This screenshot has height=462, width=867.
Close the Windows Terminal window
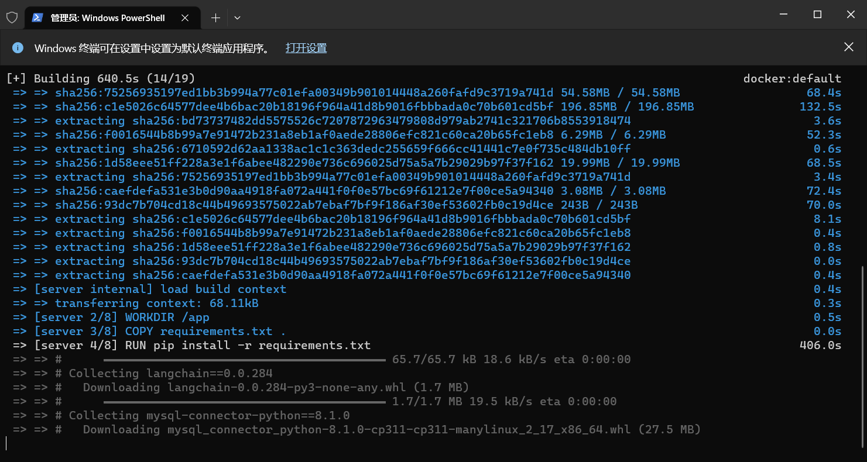[849, 15]
